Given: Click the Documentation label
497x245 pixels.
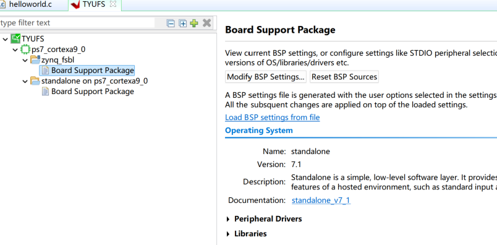Looking at the screenshot, I should coord(257,200).
